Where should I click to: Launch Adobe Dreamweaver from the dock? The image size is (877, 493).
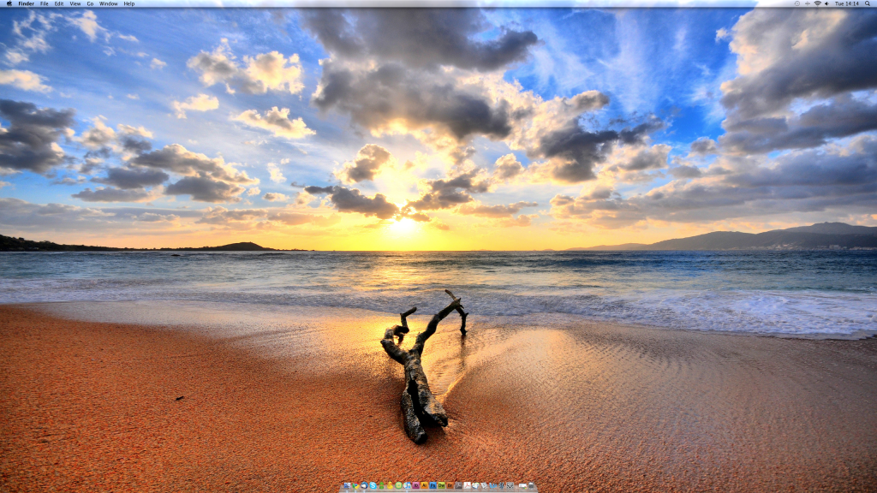tap(441, 485)
